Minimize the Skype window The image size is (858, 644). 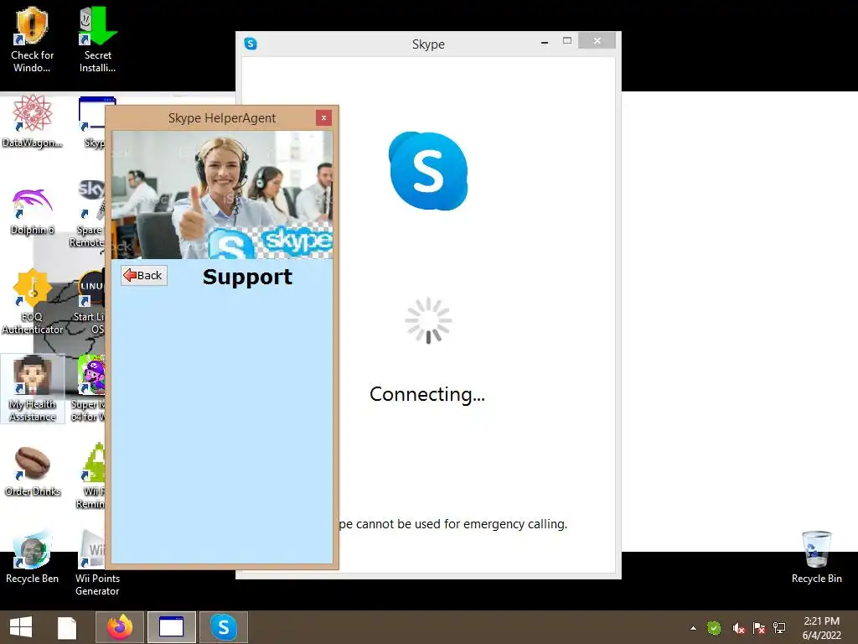[545, 42]
